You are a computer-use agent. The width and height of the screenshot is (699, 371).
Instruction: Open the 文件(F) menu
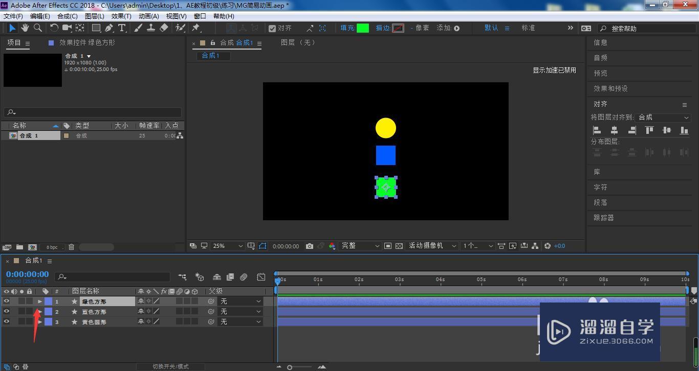[13, 16]
